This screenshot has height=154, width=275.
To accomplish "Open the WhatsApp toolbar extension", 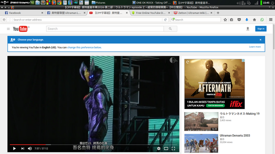I will (262, 20).
